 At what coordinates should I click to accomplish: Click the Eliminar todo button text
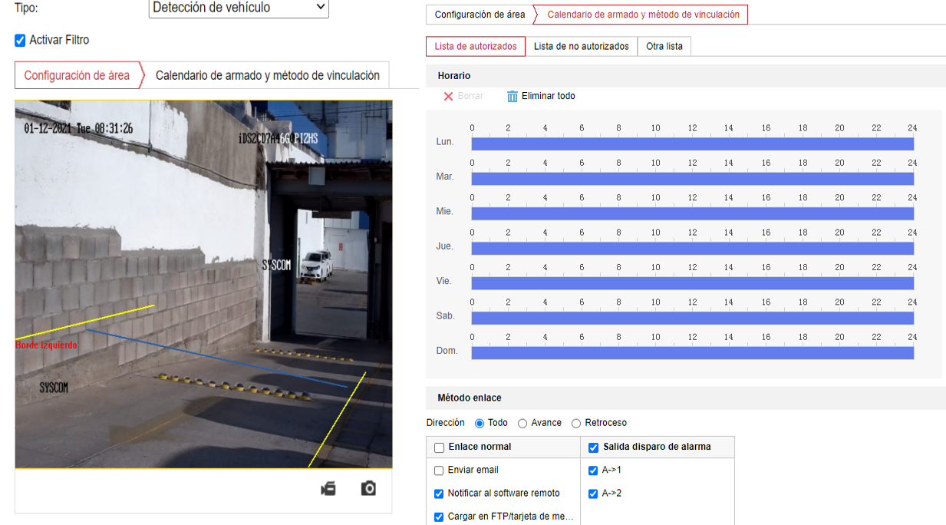point(549,96)
